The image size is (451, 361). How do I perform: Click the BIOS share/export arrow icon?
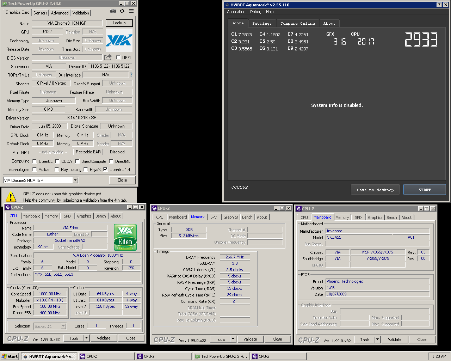click(108, 57)
